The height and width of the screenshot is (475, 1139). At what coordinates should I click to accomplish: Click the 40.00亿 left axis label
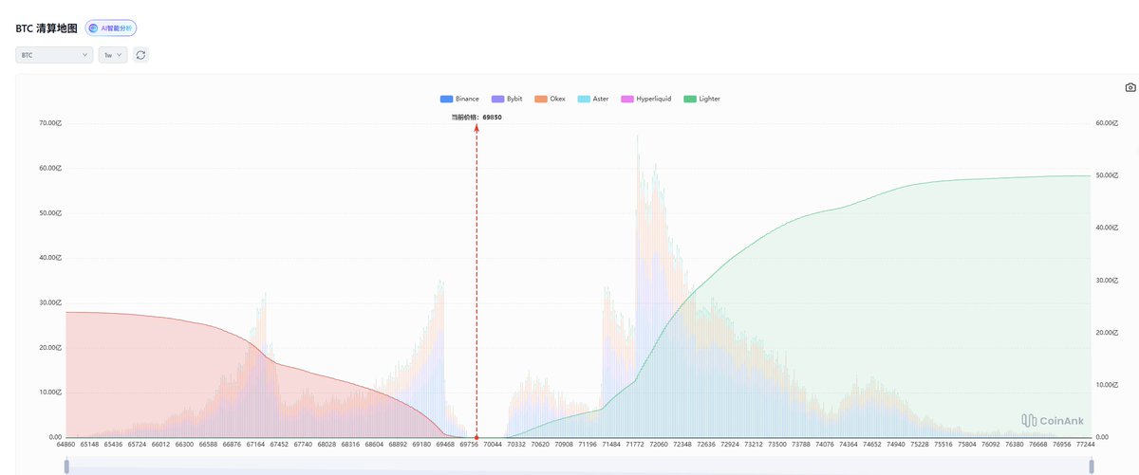(49, 258)
